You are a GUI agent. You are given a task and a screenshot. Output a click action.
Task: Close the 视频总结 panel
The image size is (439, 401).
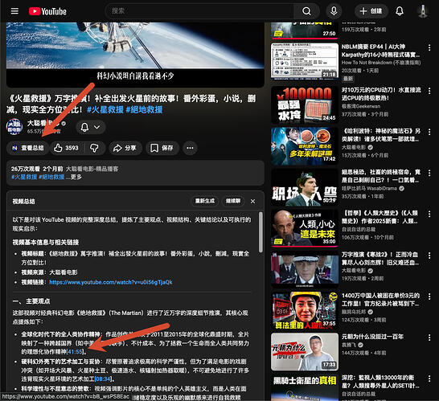click(x=252, y=201)
